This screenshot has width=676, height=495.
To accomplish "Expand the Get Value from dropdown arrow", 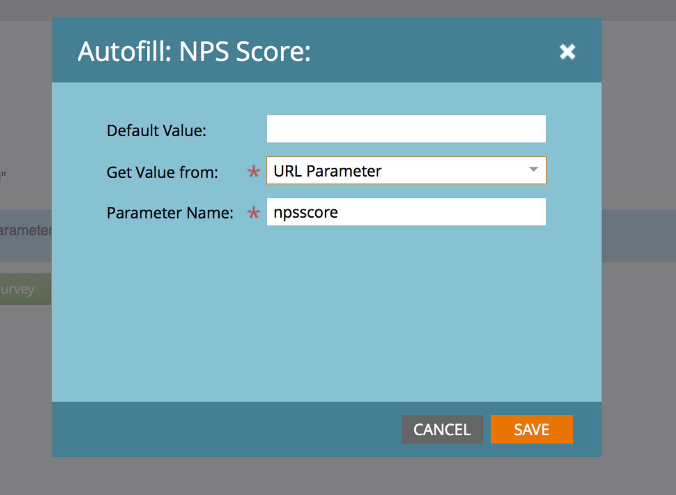I will tap(533, 170).
